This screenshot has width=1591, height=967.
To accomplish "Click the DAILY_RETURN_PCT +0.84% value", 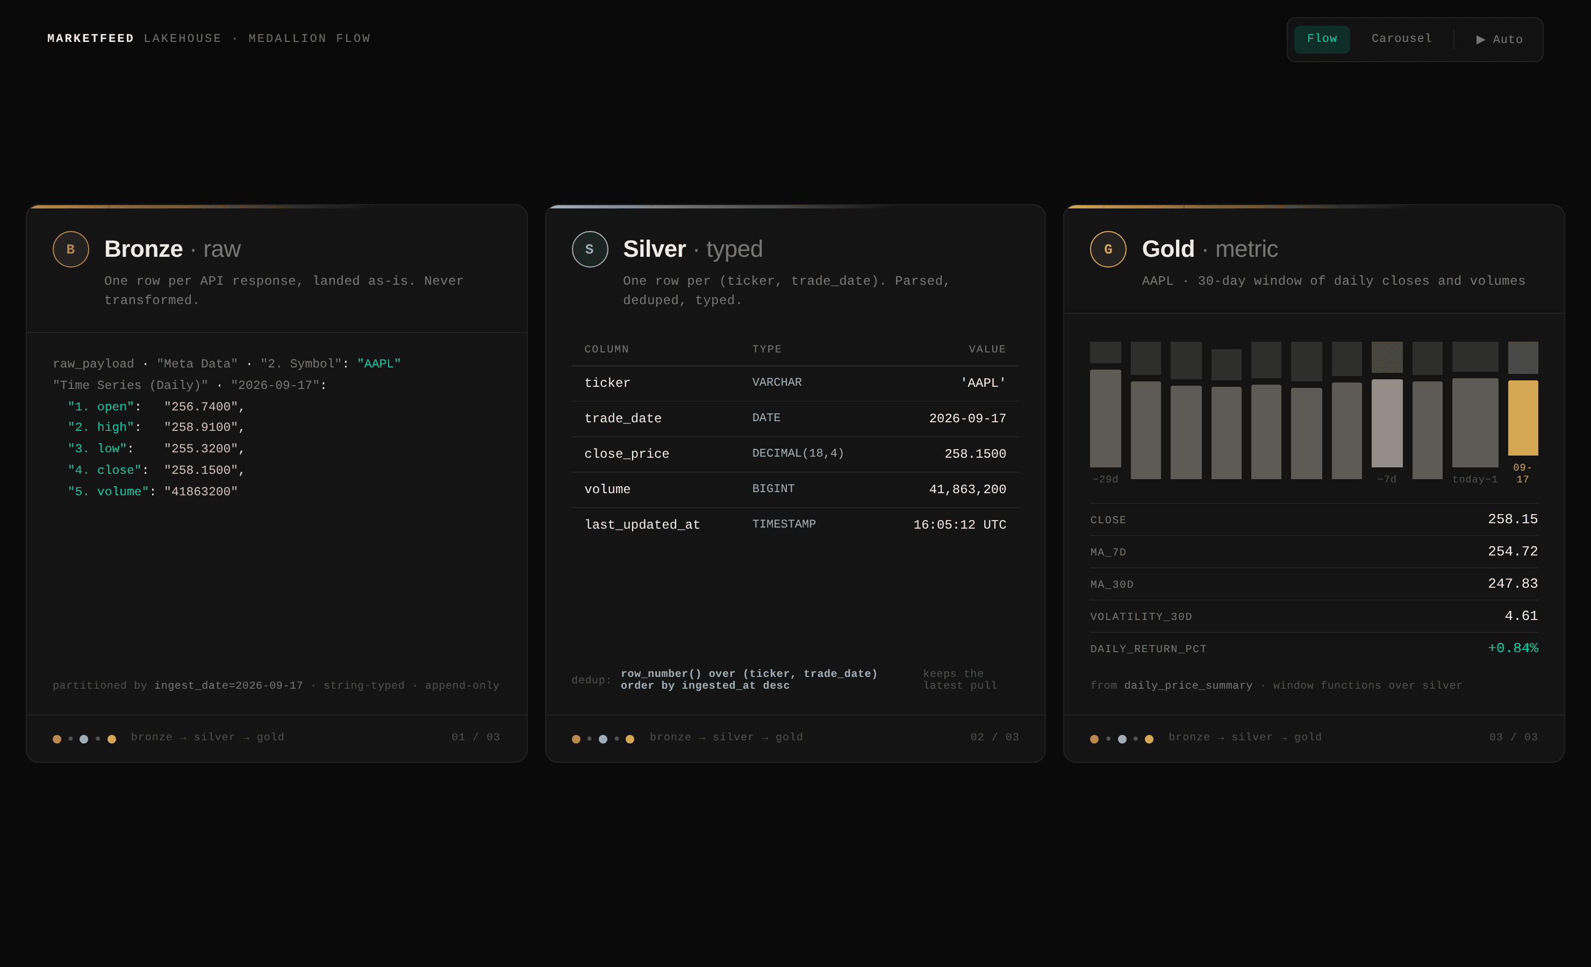I will (x=1512, y=648).
